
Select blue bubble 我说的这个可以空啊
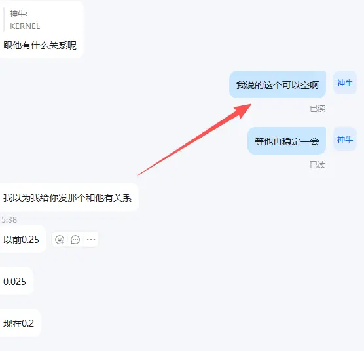coord(278,84)
